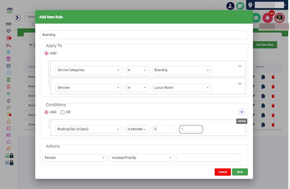Add a condition with the plus button
290x189 pixels.
pyautogui.click(x=242, y=112)
